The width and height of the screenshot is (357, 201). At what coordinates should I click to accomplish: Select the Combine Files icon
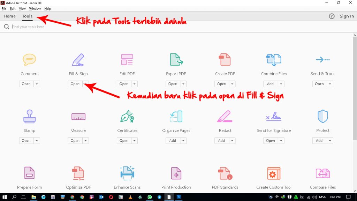(x=274, y=60)
